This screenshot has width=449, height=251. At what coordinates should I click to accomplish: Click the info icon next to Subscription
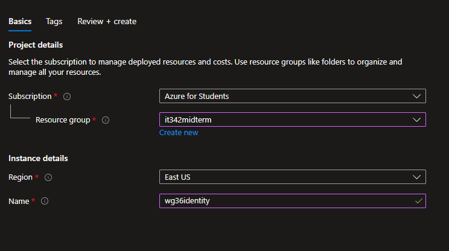67,97
